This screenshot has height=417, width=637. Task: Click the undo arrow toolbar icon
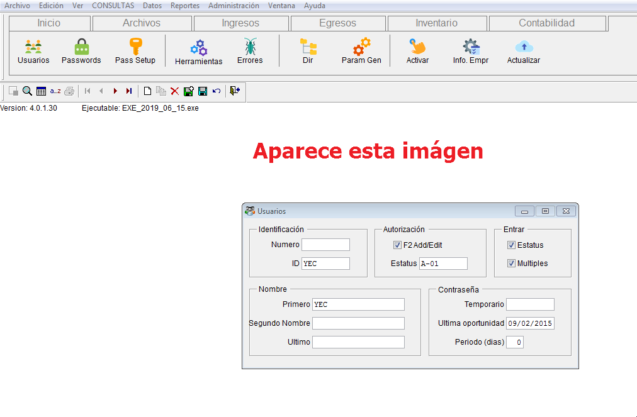[x=217, y=91]
